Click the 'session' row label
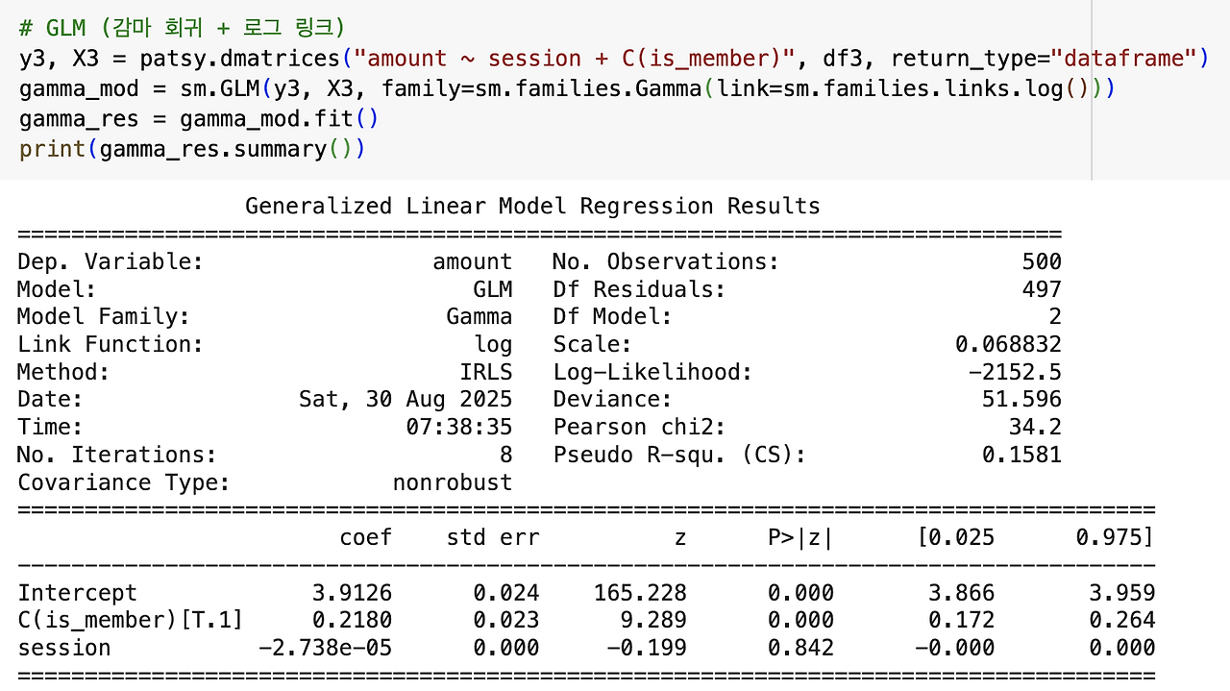 63,648
